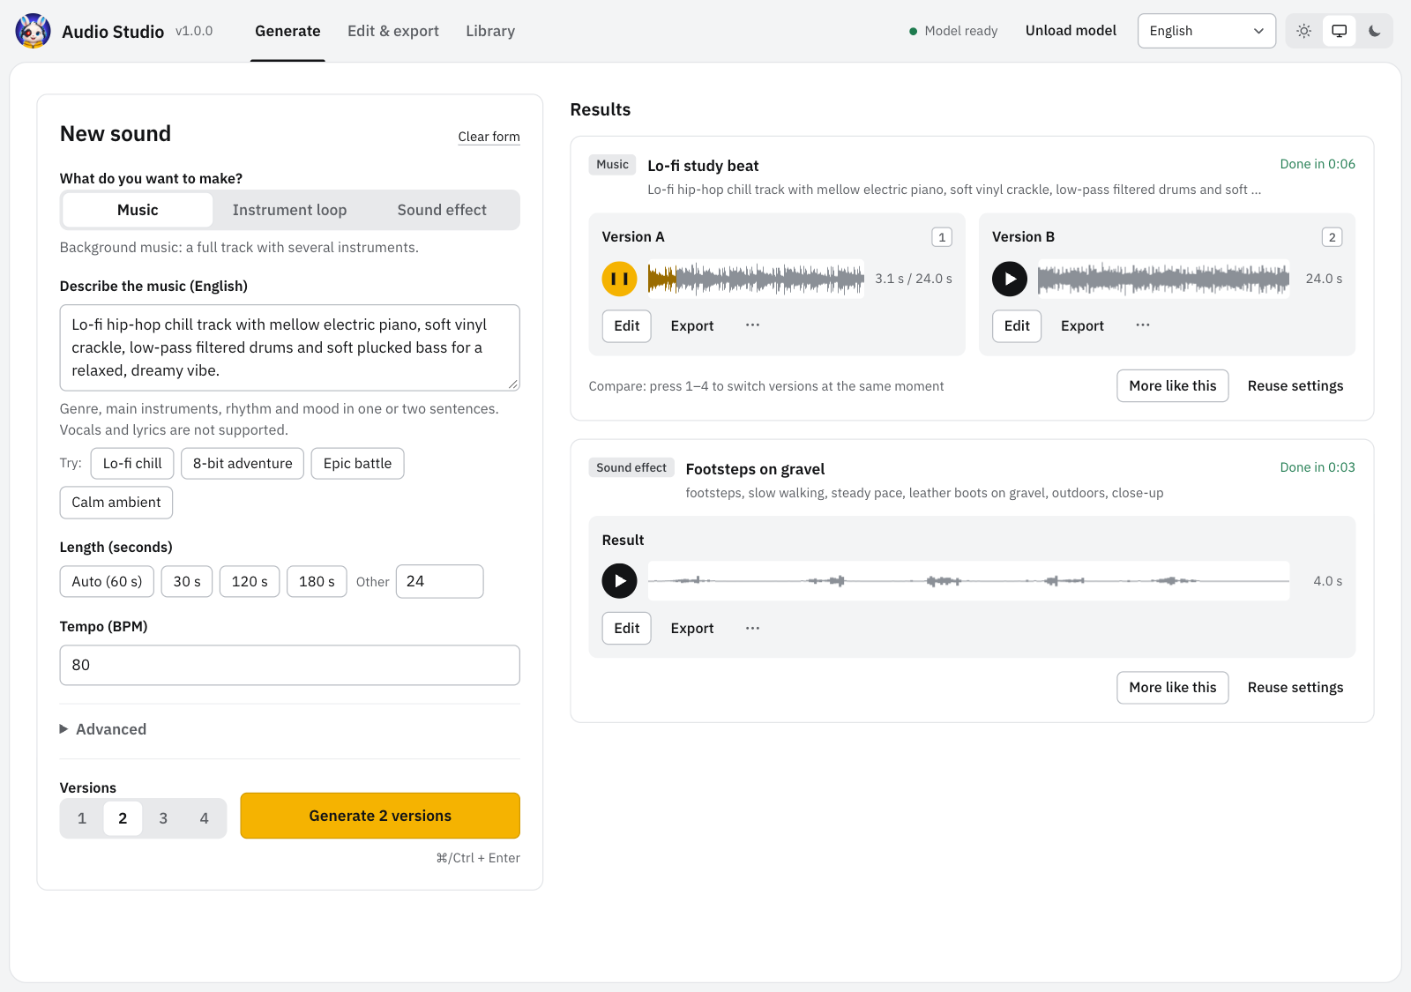Play Version B of Lo-fi study beat
The height and width of the screenshot is (992, 1411).
[1010, 279]
